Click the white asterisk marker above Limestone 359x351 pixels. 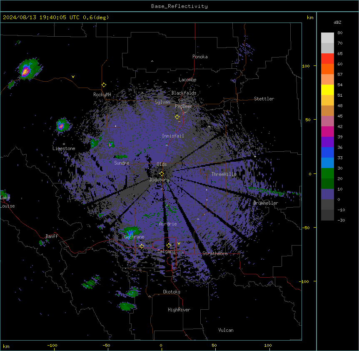tap(64, 144)
